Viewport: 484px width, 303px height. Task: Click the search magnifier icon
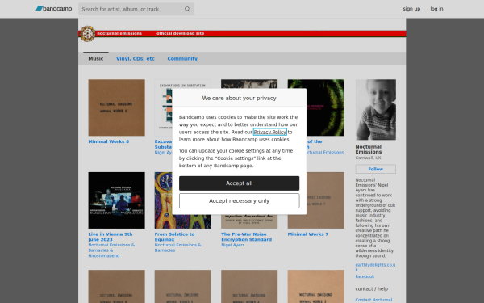tap(187, 9)
